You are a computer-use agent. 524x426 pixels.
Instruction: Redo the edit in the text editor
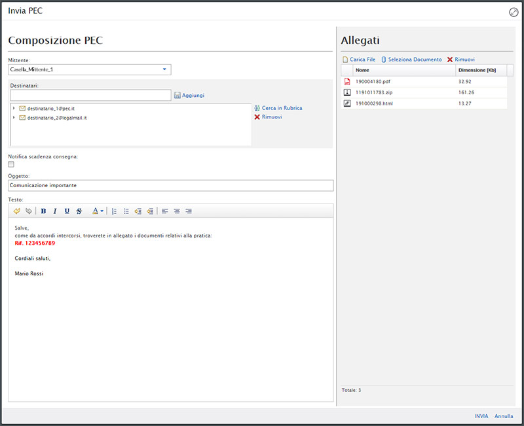click(29, 211)
